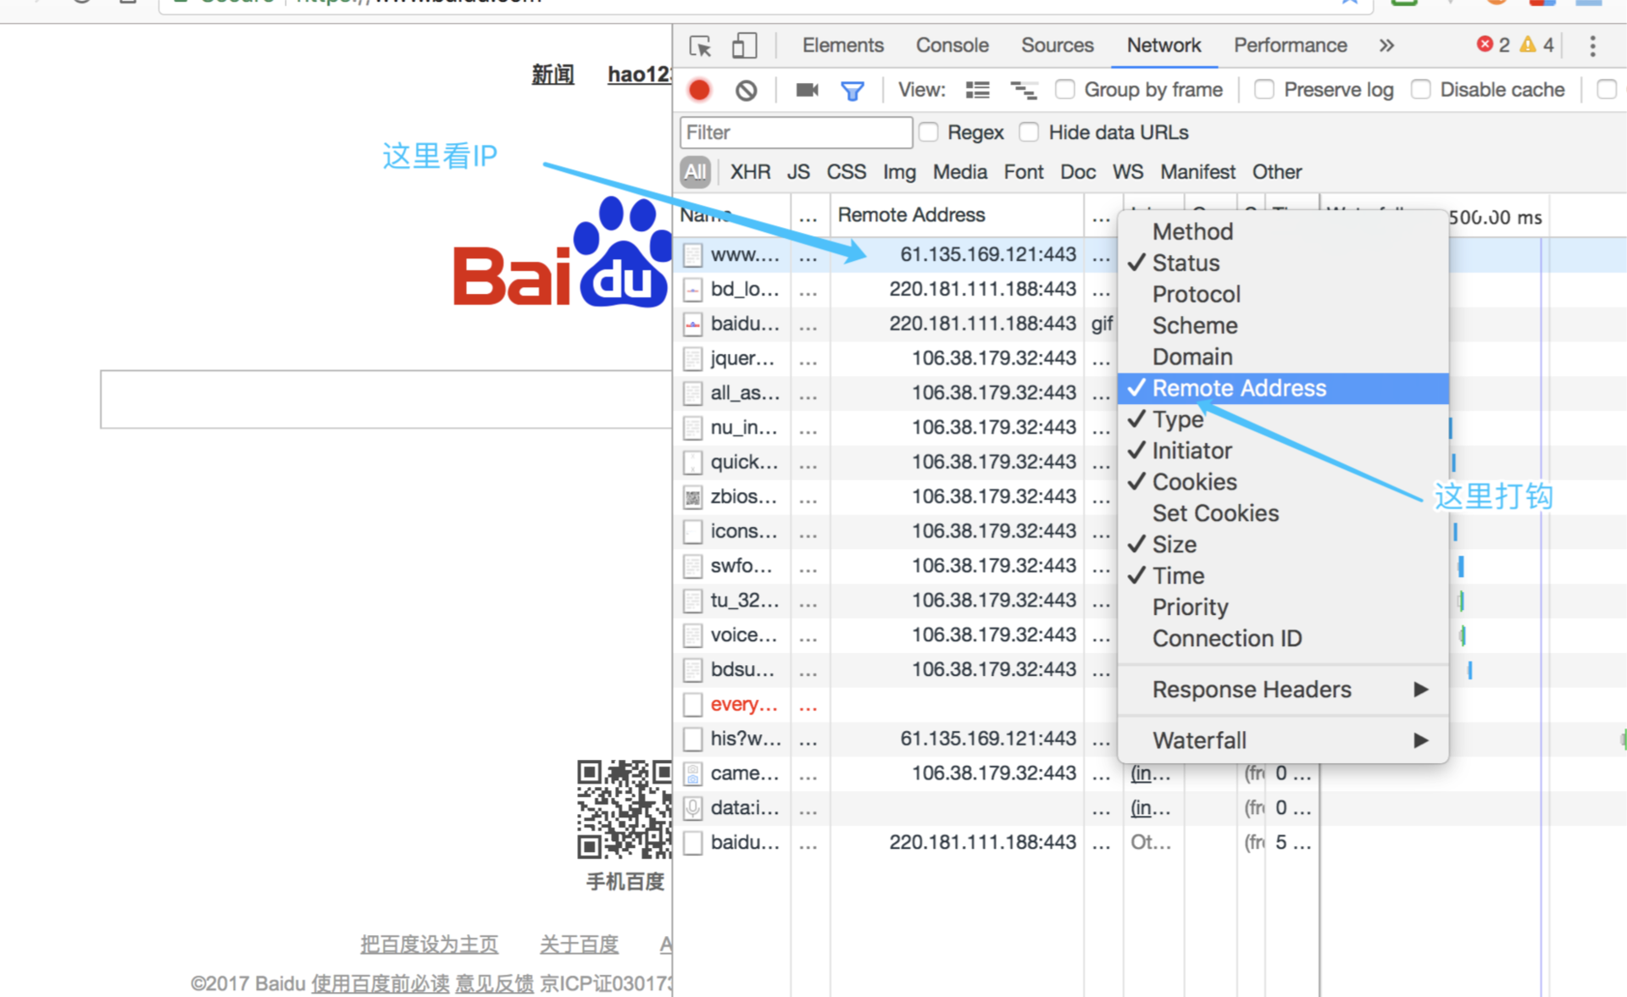The width and height of the screenshot is (1627, 997).
Task: Show more DevTools tabs chevron
Action: coord(1386,46)
